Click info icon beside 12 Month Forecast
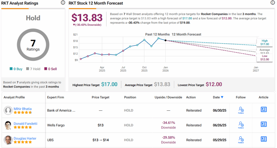The image size is (277, 148). pos(273,3)
